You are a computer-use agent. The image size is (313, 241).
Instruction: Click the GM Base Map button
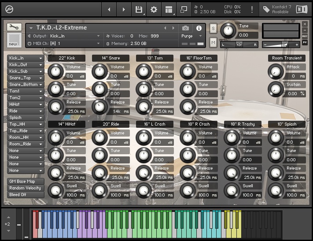[x=26, y=182]
